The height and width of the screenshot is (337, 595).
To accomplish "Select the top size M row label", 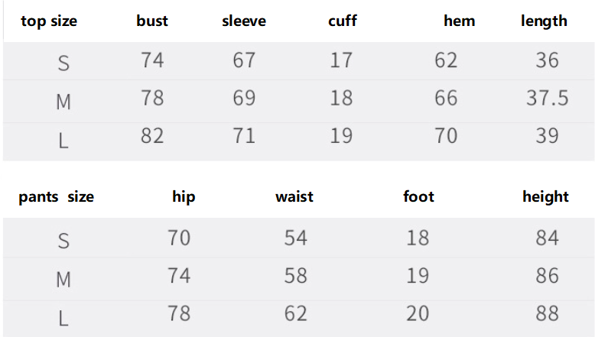I will pyautogui.click(x=63, y=101).
